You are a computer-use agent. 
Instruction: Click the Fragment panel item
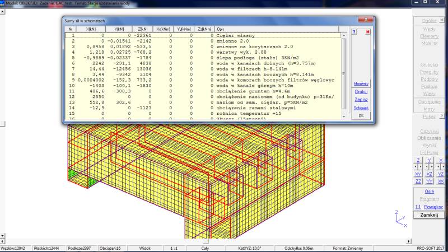(x=429, y=199)
